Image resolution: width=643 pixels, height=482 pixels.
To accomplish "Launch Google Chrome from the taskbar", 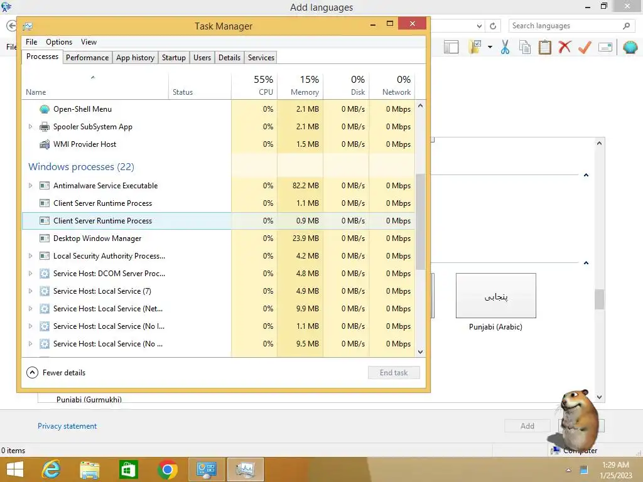I will [167, 469].
